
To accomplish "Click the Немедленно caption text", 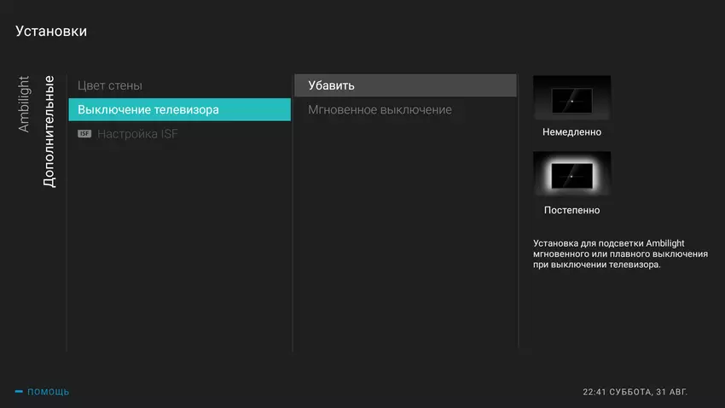I will pos(571,132).
